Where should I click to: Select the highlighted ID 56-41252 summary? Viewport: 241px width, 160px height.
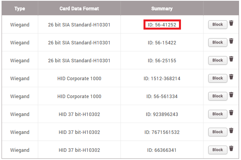(162, 25)
